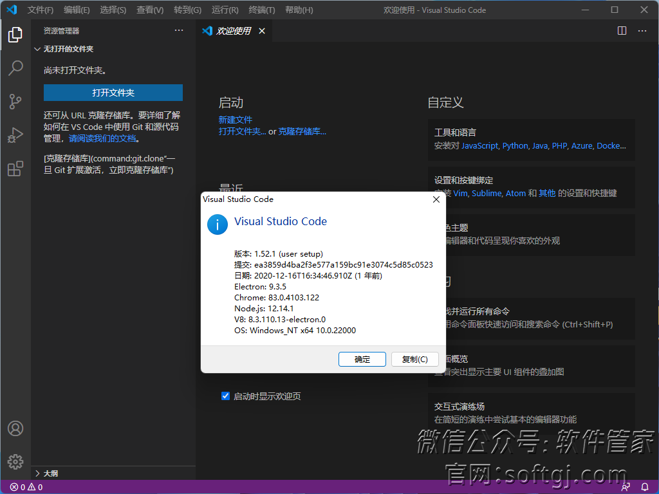Toggle 启动时显示欢迎页 checkbox

(x=225, y=396)
